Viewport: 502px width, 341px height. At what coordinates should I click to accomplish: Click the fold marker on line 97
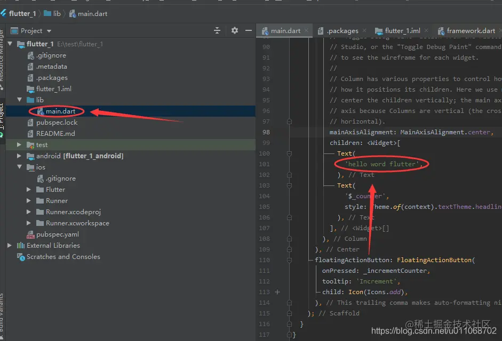(x=290, y=121)
